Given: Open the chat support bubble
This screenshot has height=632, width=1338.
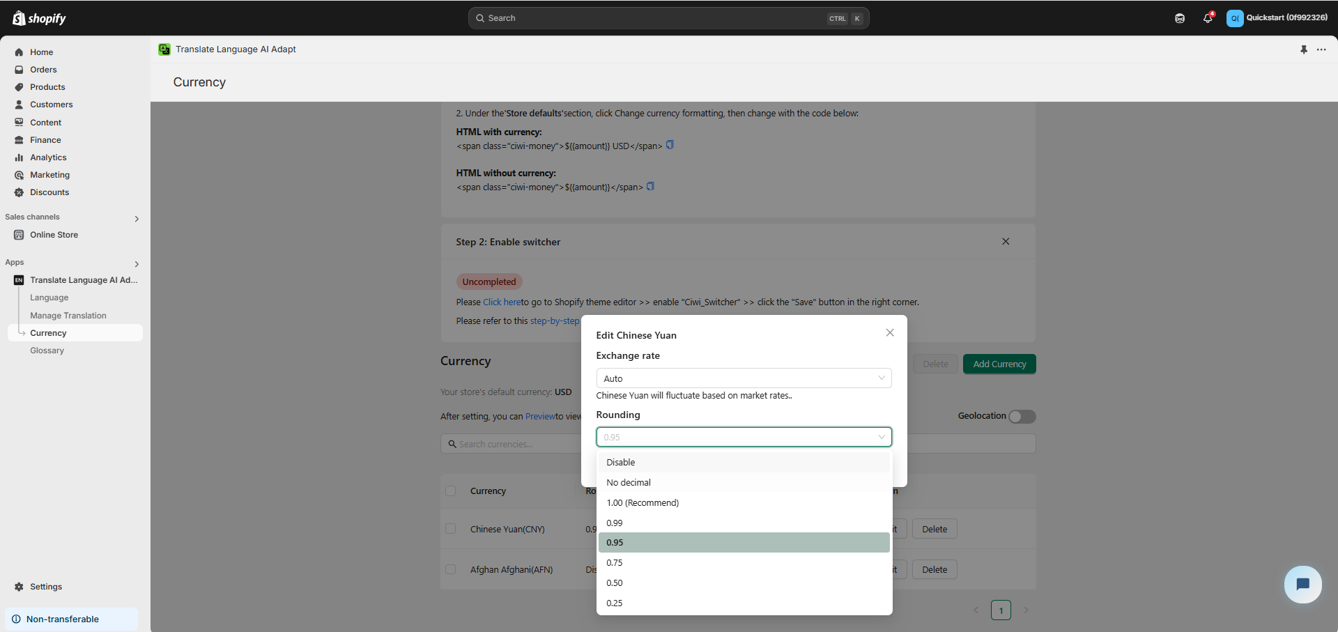Looking at the screenshot, I should click(1302, 584).
